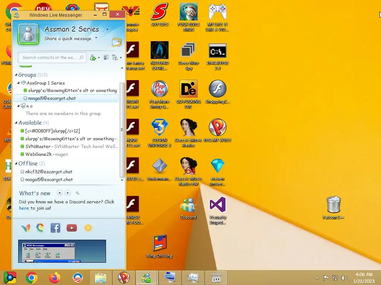
Task: Show next What's new item
Action: pyautogui.click(x=68, y=193)
